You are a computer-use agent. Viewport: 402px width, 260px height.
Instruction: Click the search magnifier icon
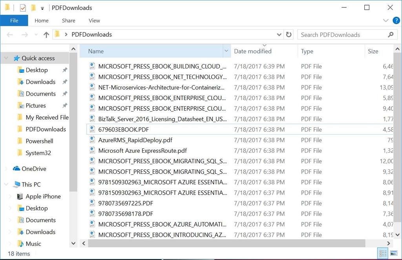pyautogui.click(x=391, y=34)
